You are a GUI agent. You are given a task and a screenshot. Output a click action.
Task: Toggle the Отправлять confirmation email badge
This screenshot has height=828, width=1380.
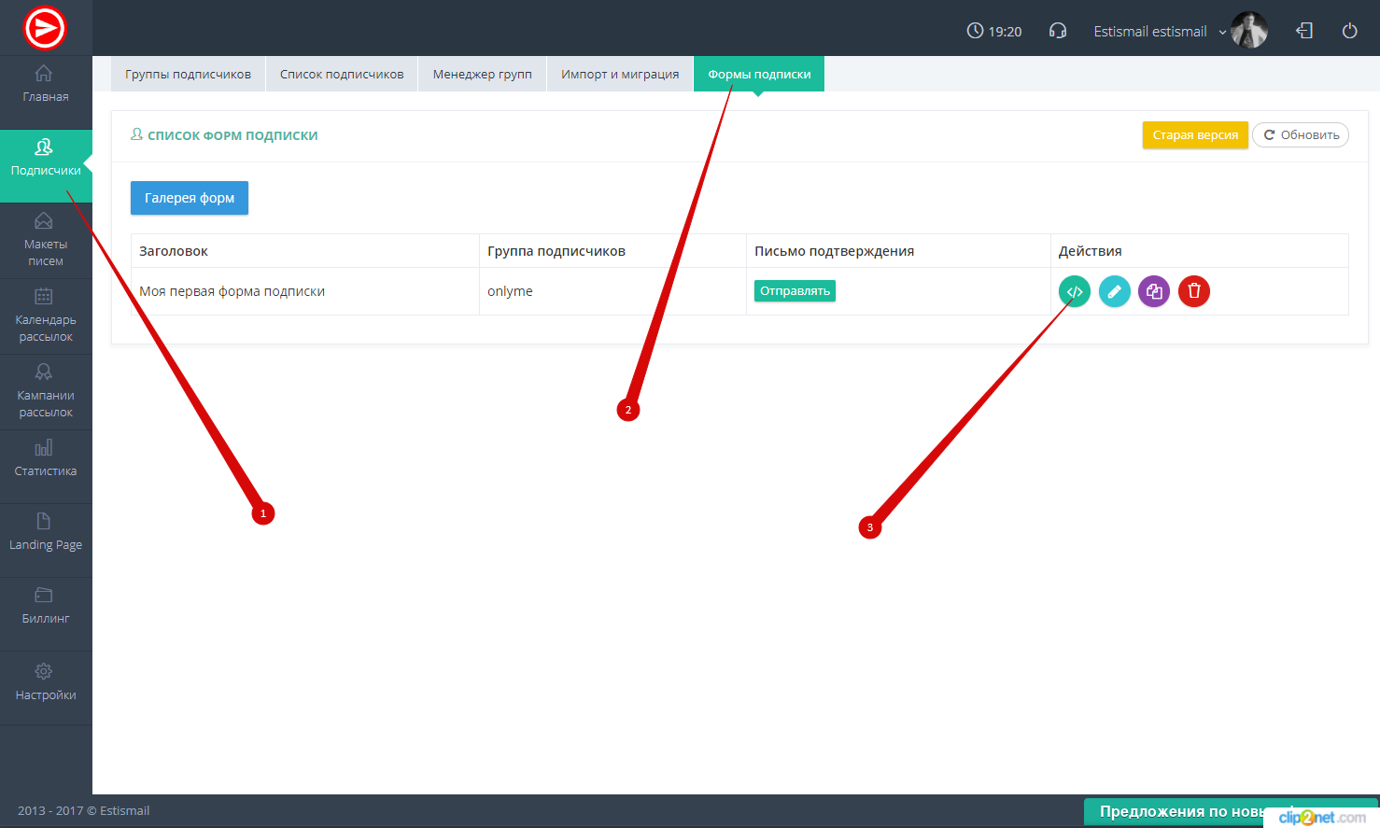795,291
